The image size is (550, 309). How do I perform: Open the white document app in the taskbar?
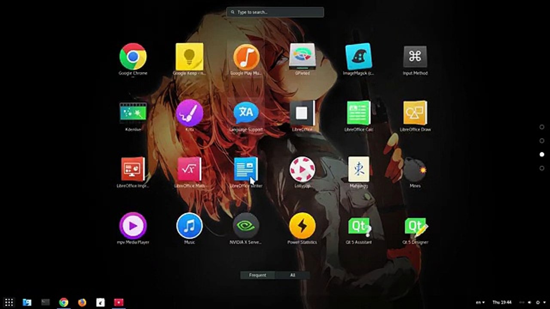pyautogui.click(x=101, y=302)
